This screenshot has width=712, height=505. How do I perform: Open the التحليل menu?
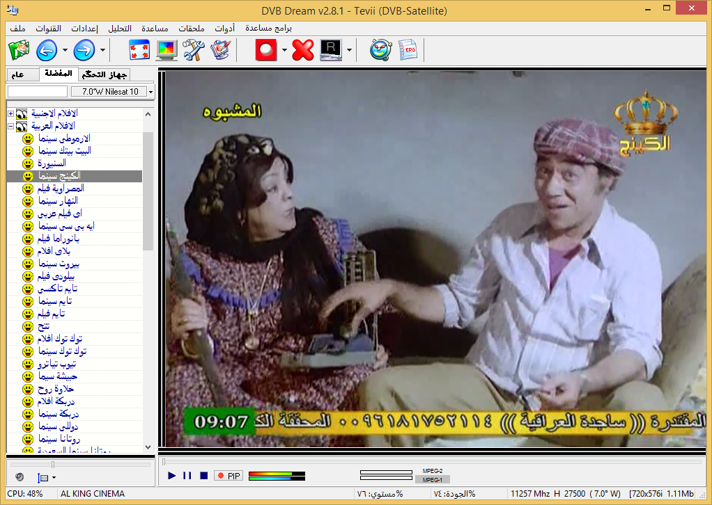coord(120,28)
